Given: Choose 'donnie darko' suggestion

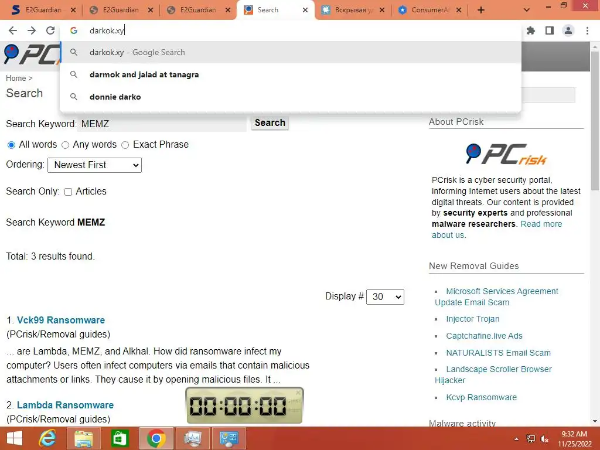Looking at the screenshot, I should coord(291,97).
